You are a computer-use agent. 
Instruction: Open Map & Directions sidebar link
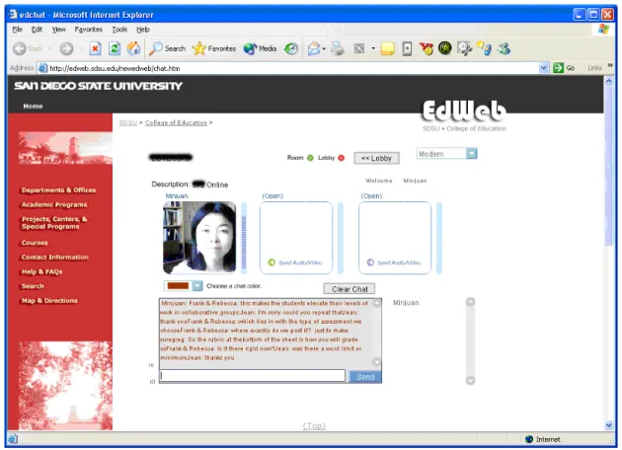pyautogui.click(x=49, y=301)
